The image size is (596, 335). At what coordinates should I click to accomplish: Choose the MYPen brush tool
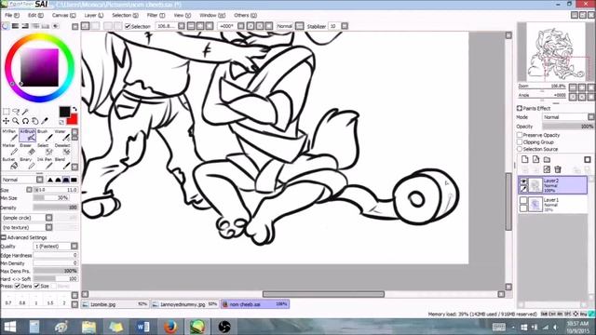click(9, 135)
